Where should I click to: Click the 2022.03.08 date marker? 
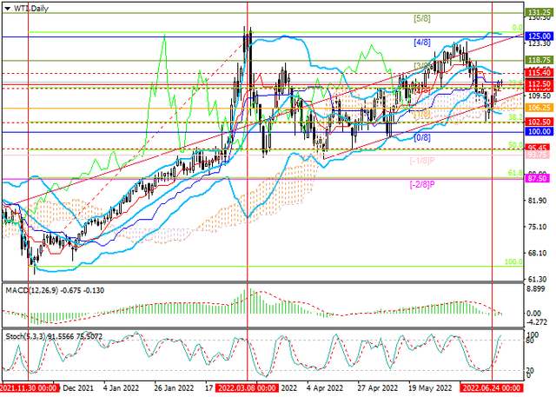[x=247, y=390]
